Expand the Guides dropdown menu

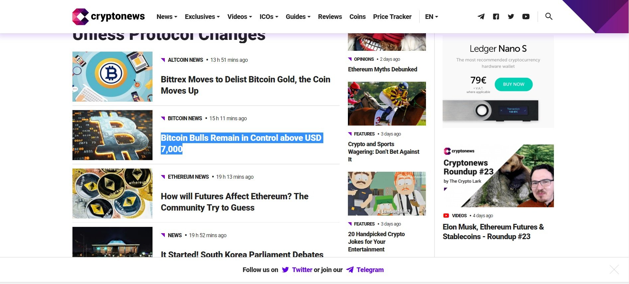pyautogui.click(x=298, y=17)
